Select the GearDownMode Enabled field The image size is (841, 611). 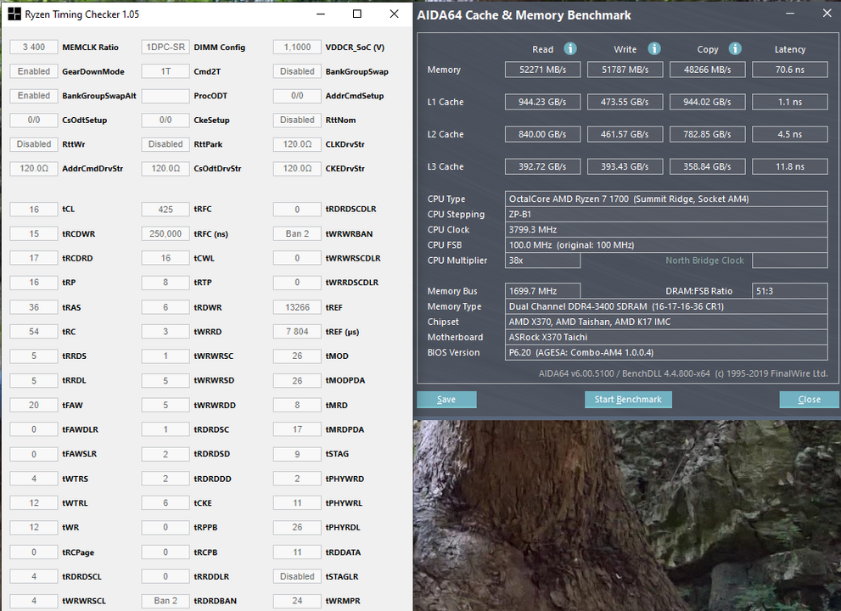click(34, 71)
